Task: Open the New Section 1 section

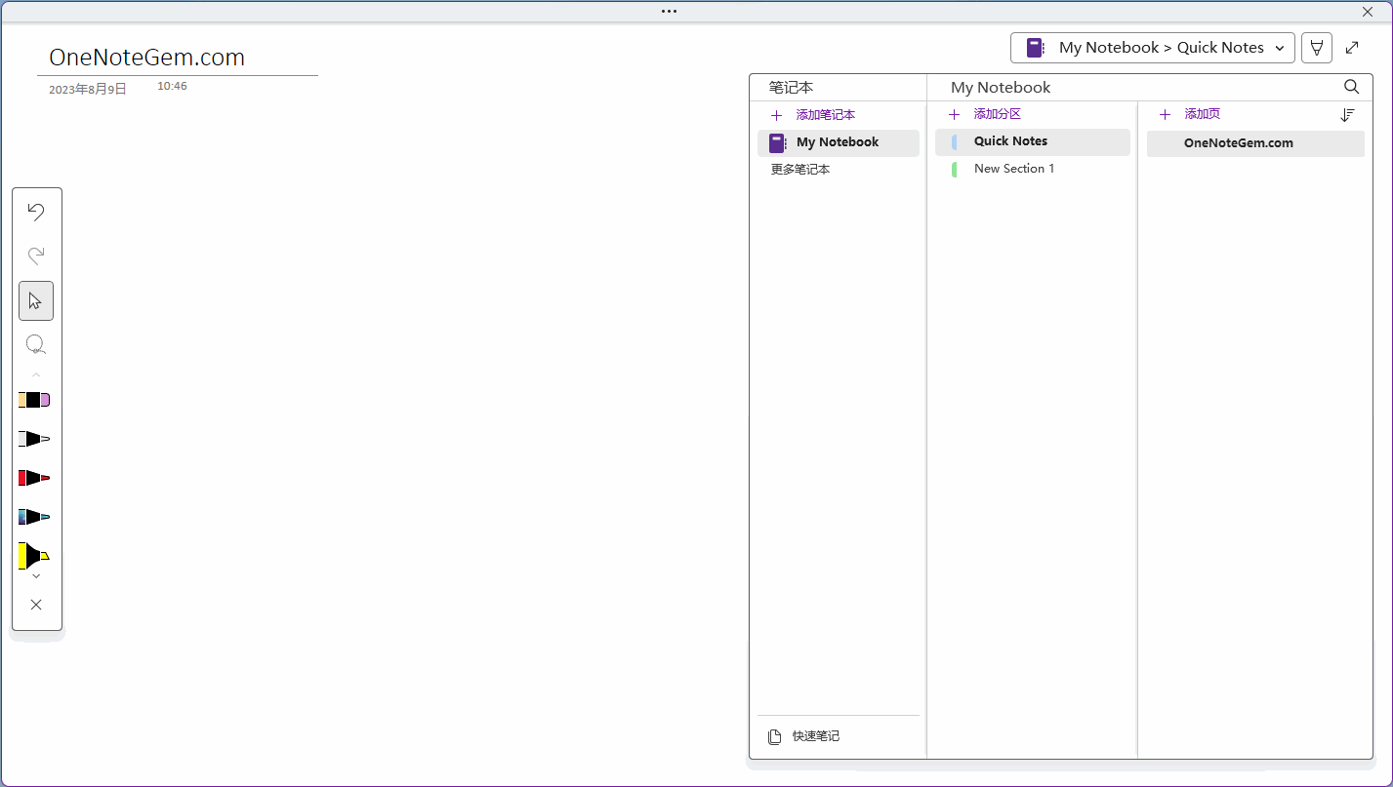Action: click(1013, 169)
